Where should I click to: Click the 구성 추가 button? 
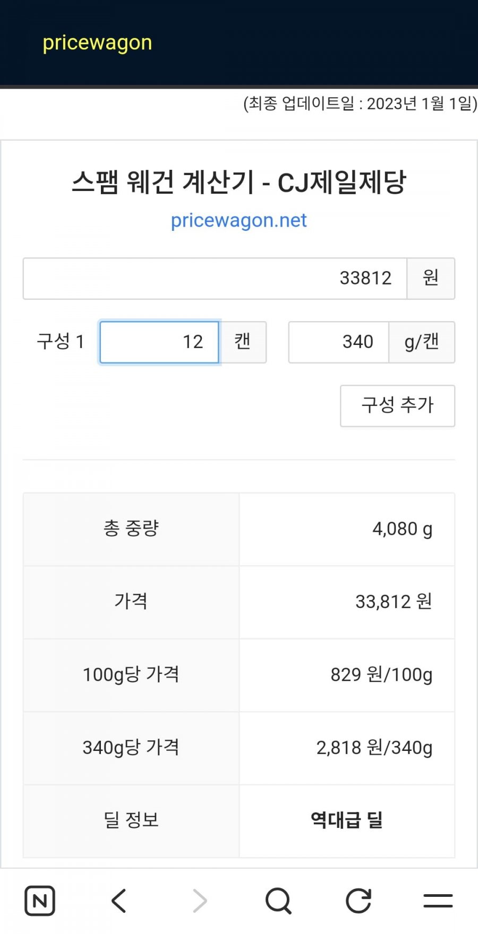click(x=397, y=405)
